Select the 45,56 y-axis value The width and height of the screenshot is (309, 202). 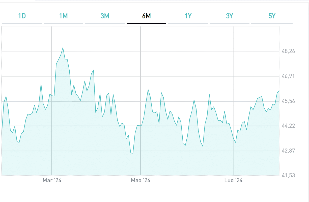[x=288, y=101]
